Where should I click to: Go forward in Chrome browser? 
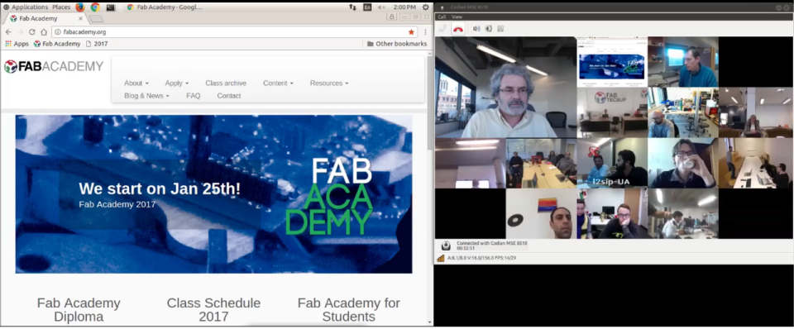(20, 32)
